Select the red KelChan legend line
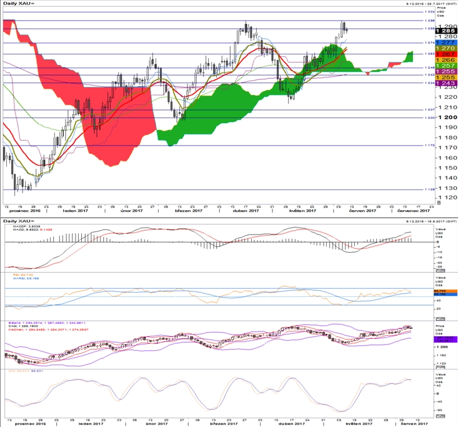Image resolution: width=458 pixels, height=427 pixels. (x=49, y=329)
